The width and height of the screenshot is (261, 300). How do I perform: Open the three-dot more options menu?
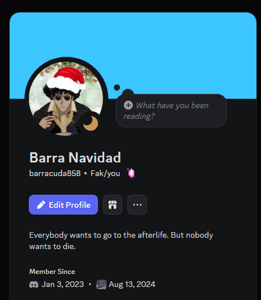pos(137,205)
